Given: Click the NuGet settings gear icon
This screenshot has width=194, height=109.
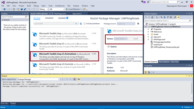Looking at the screenshot, I should click(138, 24).
